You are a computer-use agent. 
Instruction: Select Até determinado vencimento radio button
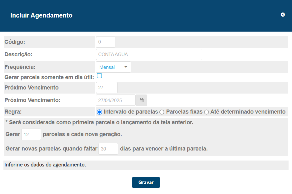coord(206,112)
